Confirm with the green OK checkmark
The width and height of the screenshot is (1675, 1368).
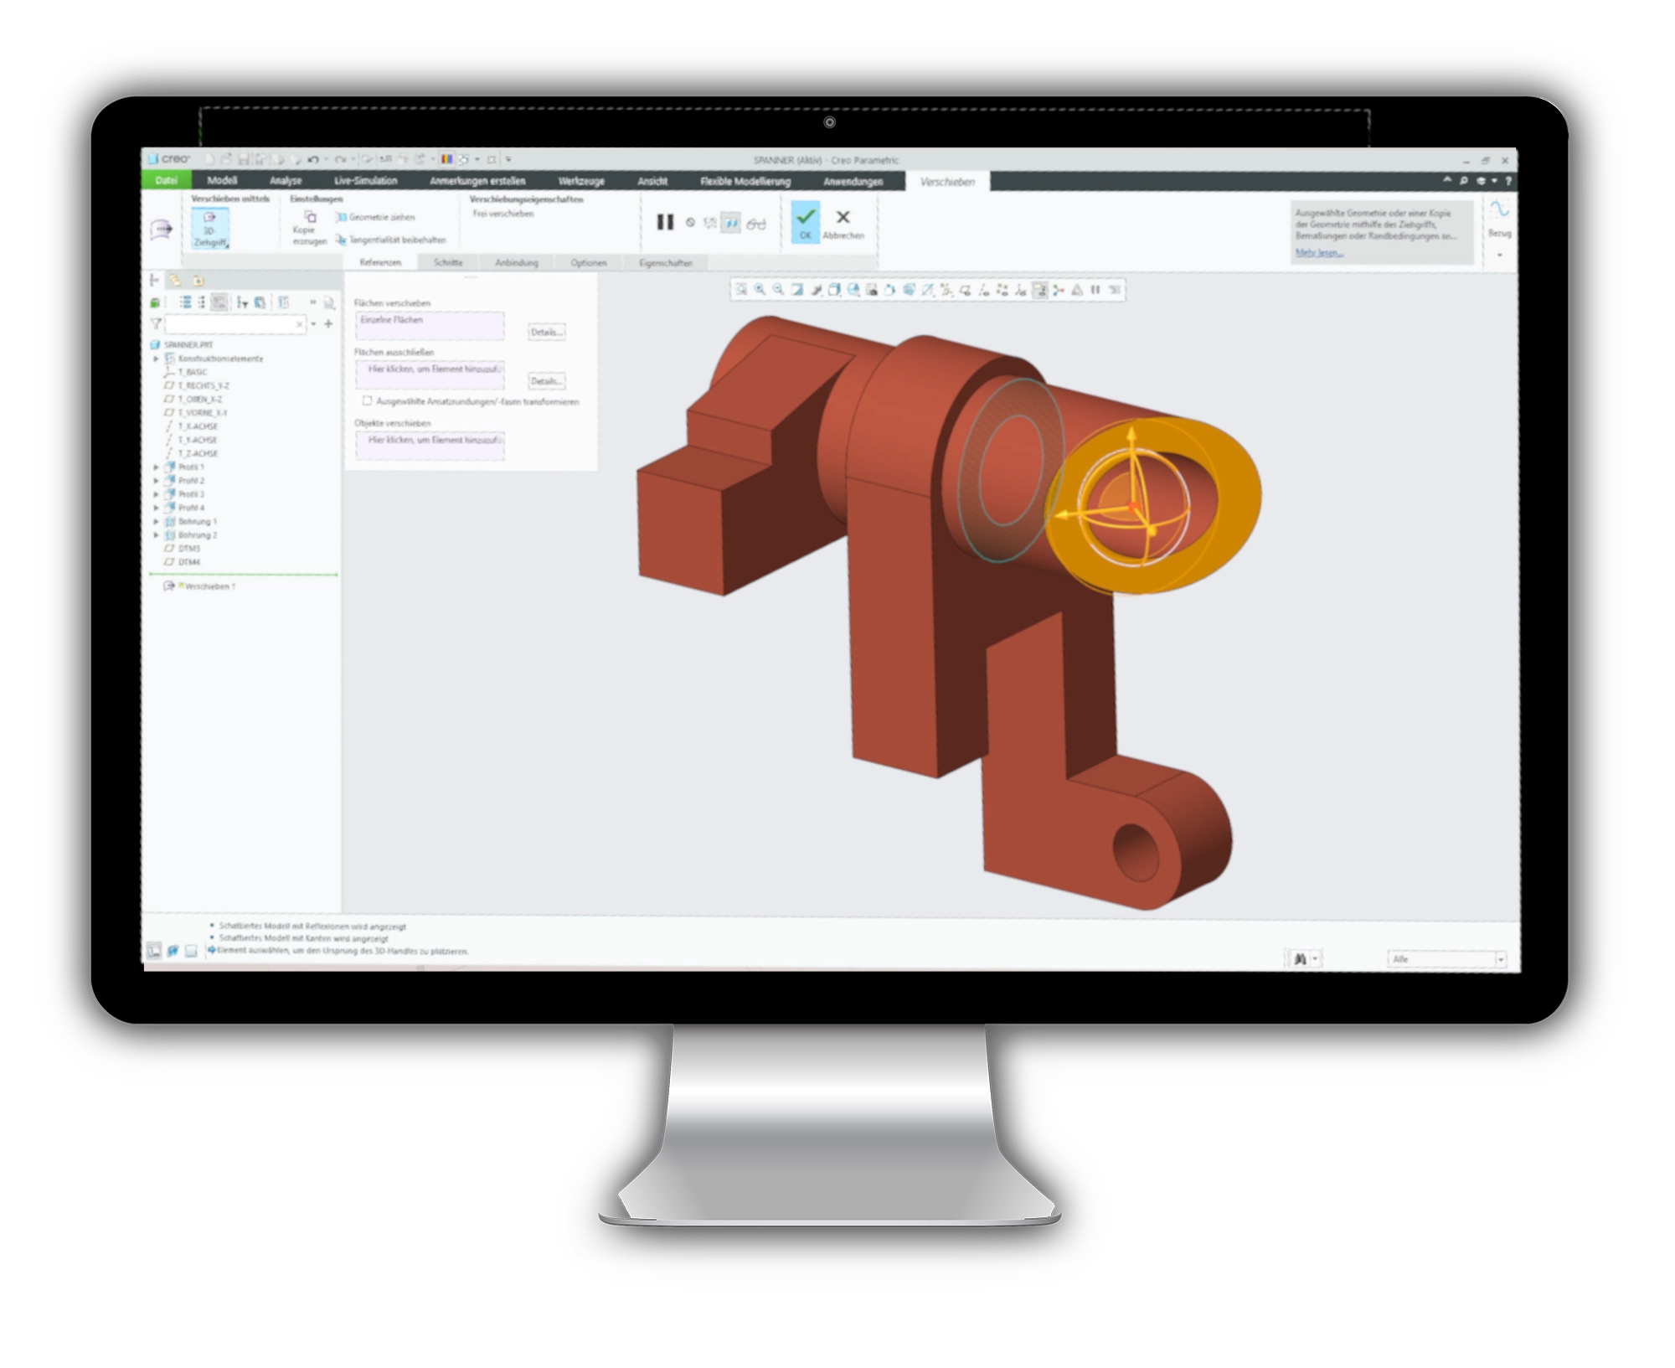pos(805,223)
